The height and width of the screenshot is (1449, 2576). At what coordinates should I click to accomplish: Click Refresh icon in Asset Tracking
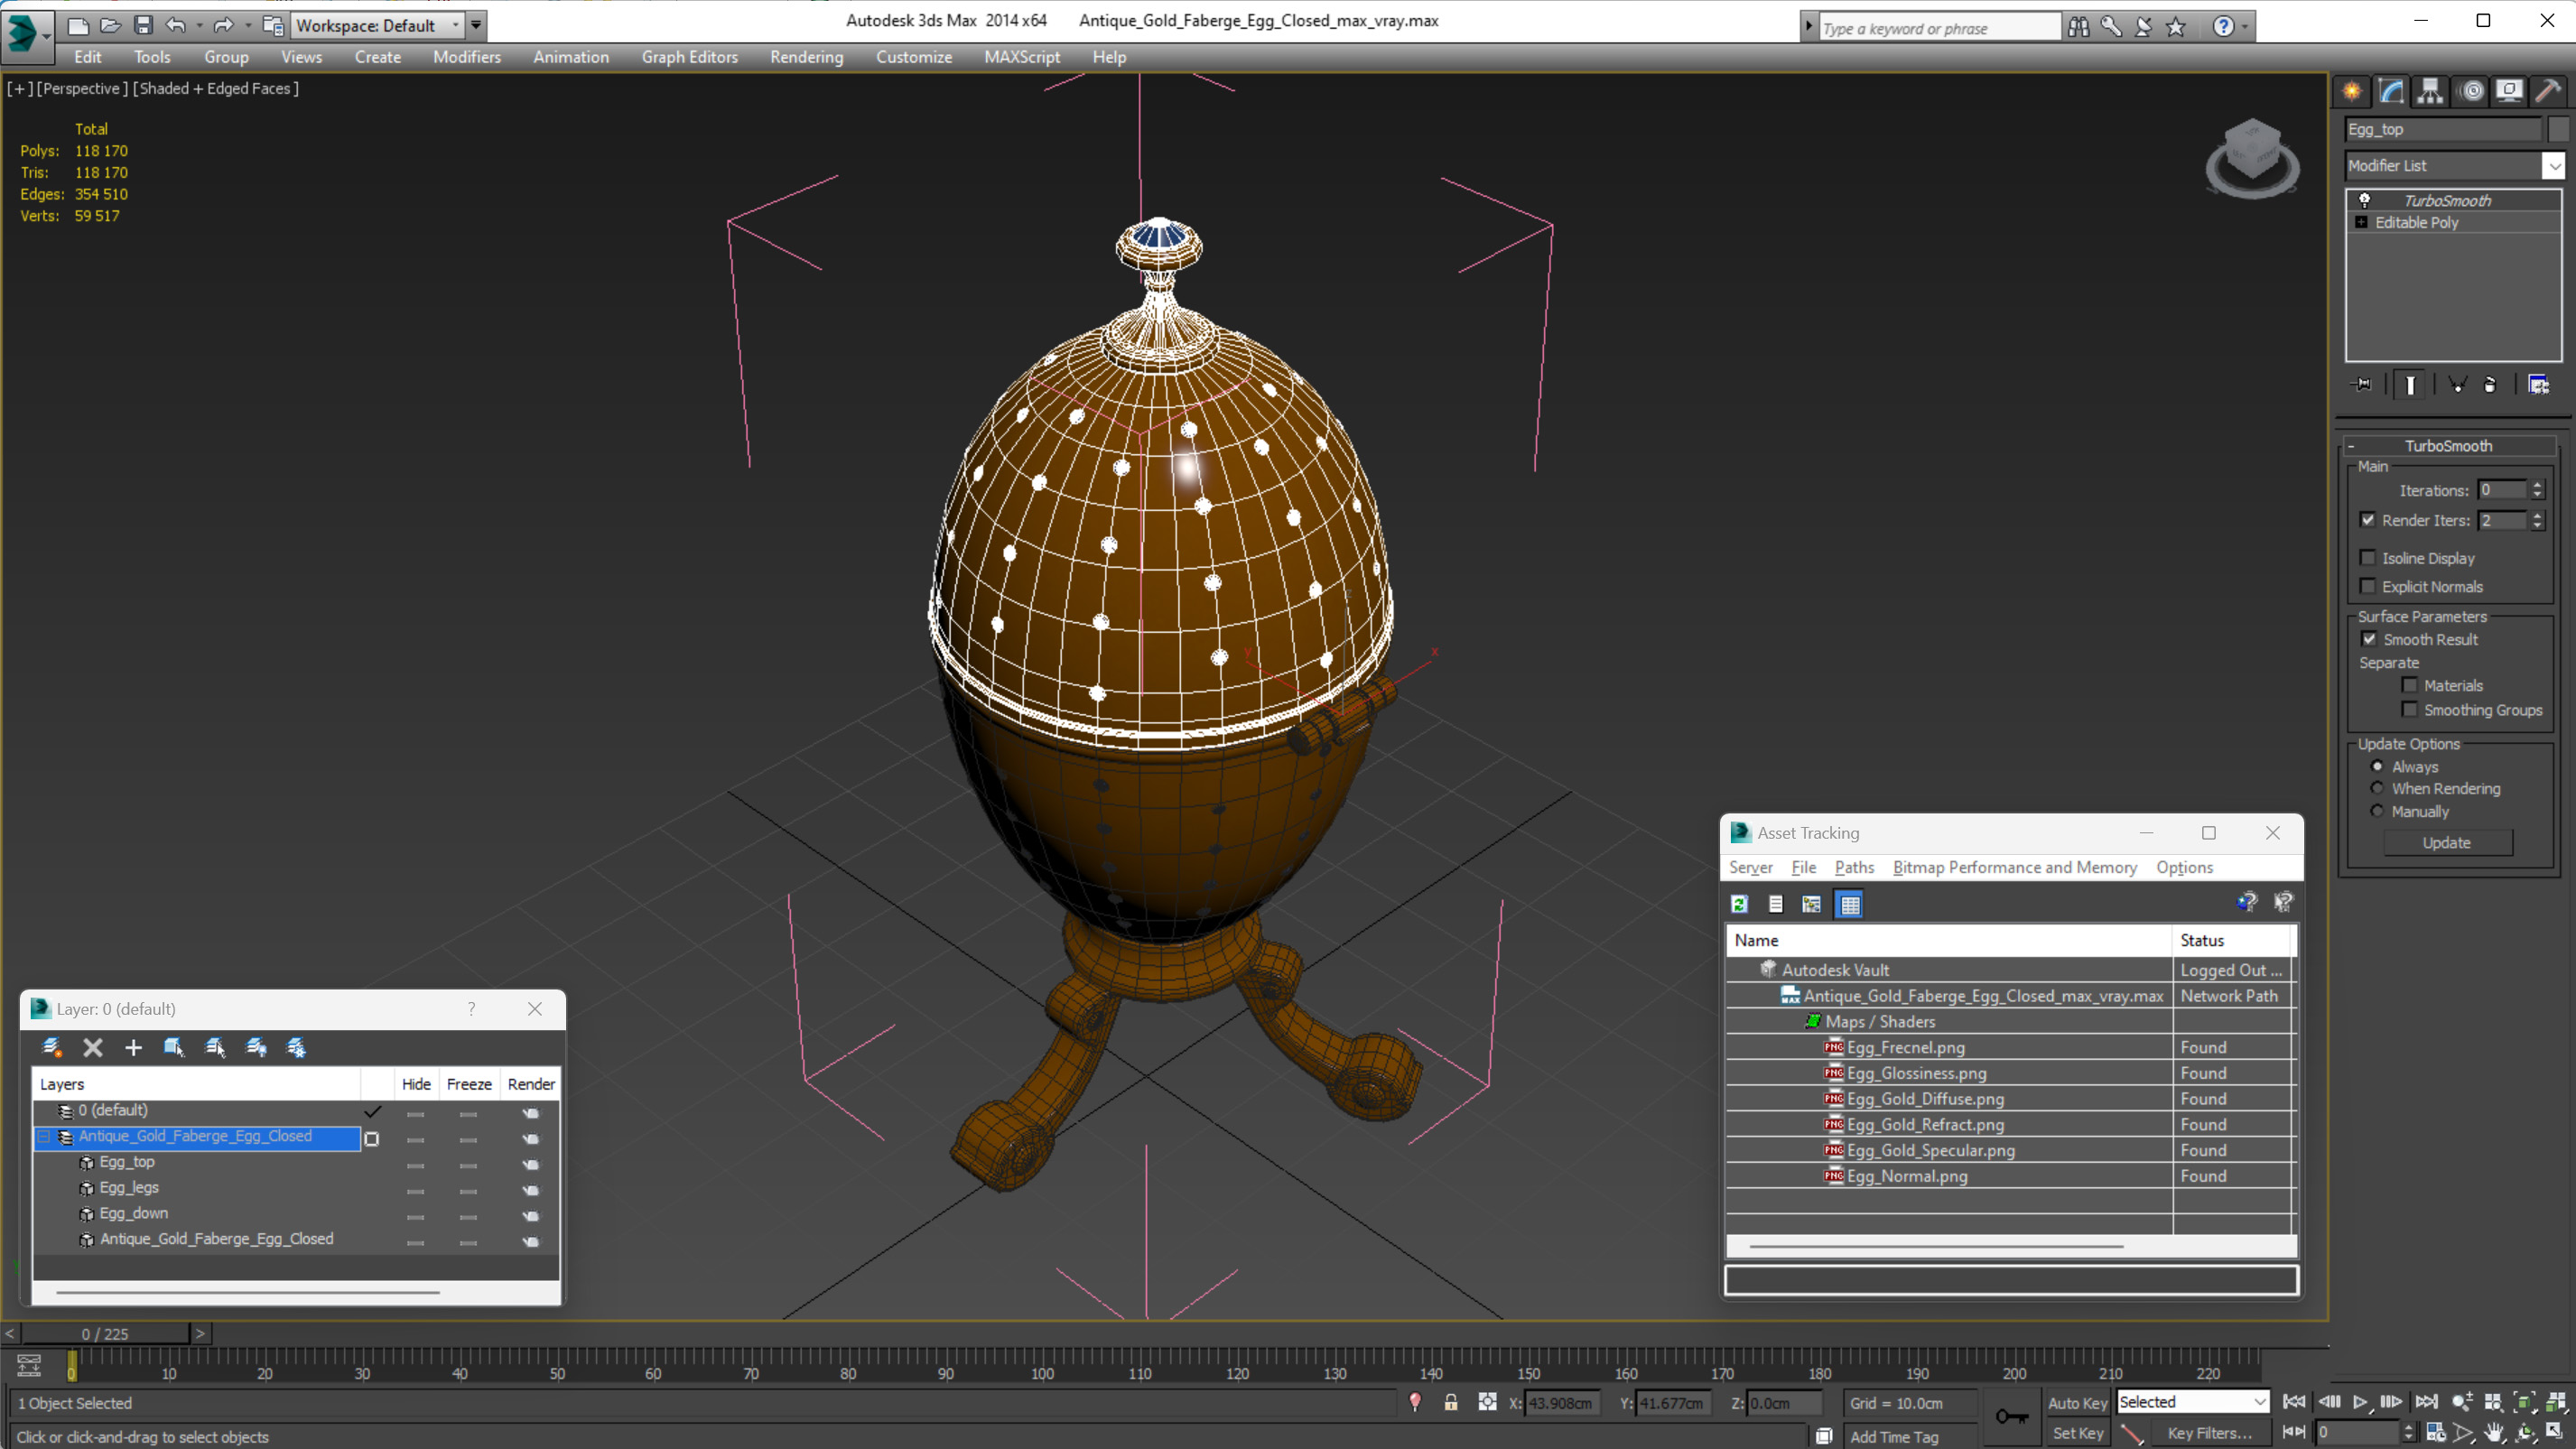point(1740,904)
